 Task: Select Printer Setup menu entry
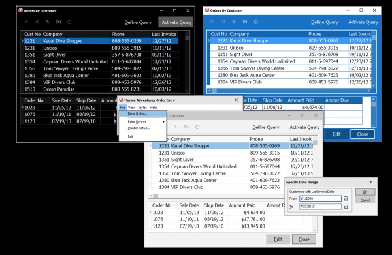pyautogui.click(x=139, y=128)
